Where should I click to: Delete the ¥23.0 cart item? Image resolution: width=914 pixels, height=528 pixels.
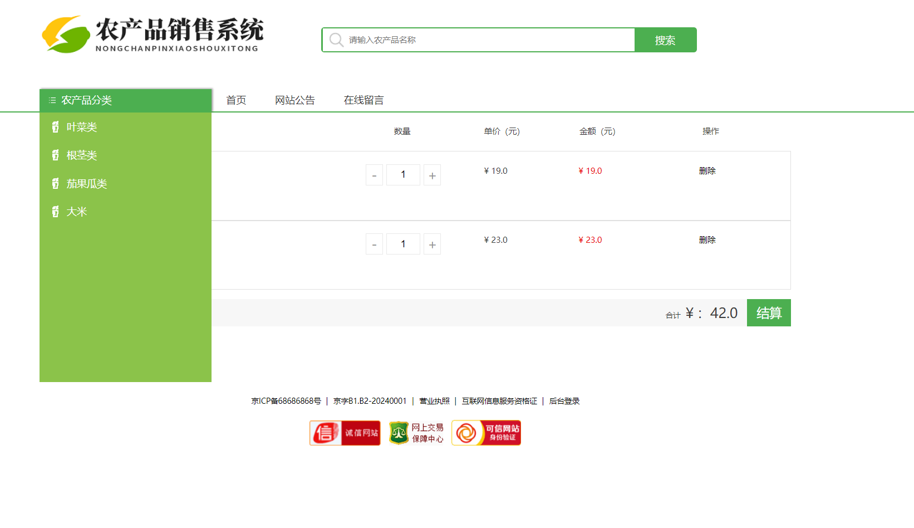point(707,240)
